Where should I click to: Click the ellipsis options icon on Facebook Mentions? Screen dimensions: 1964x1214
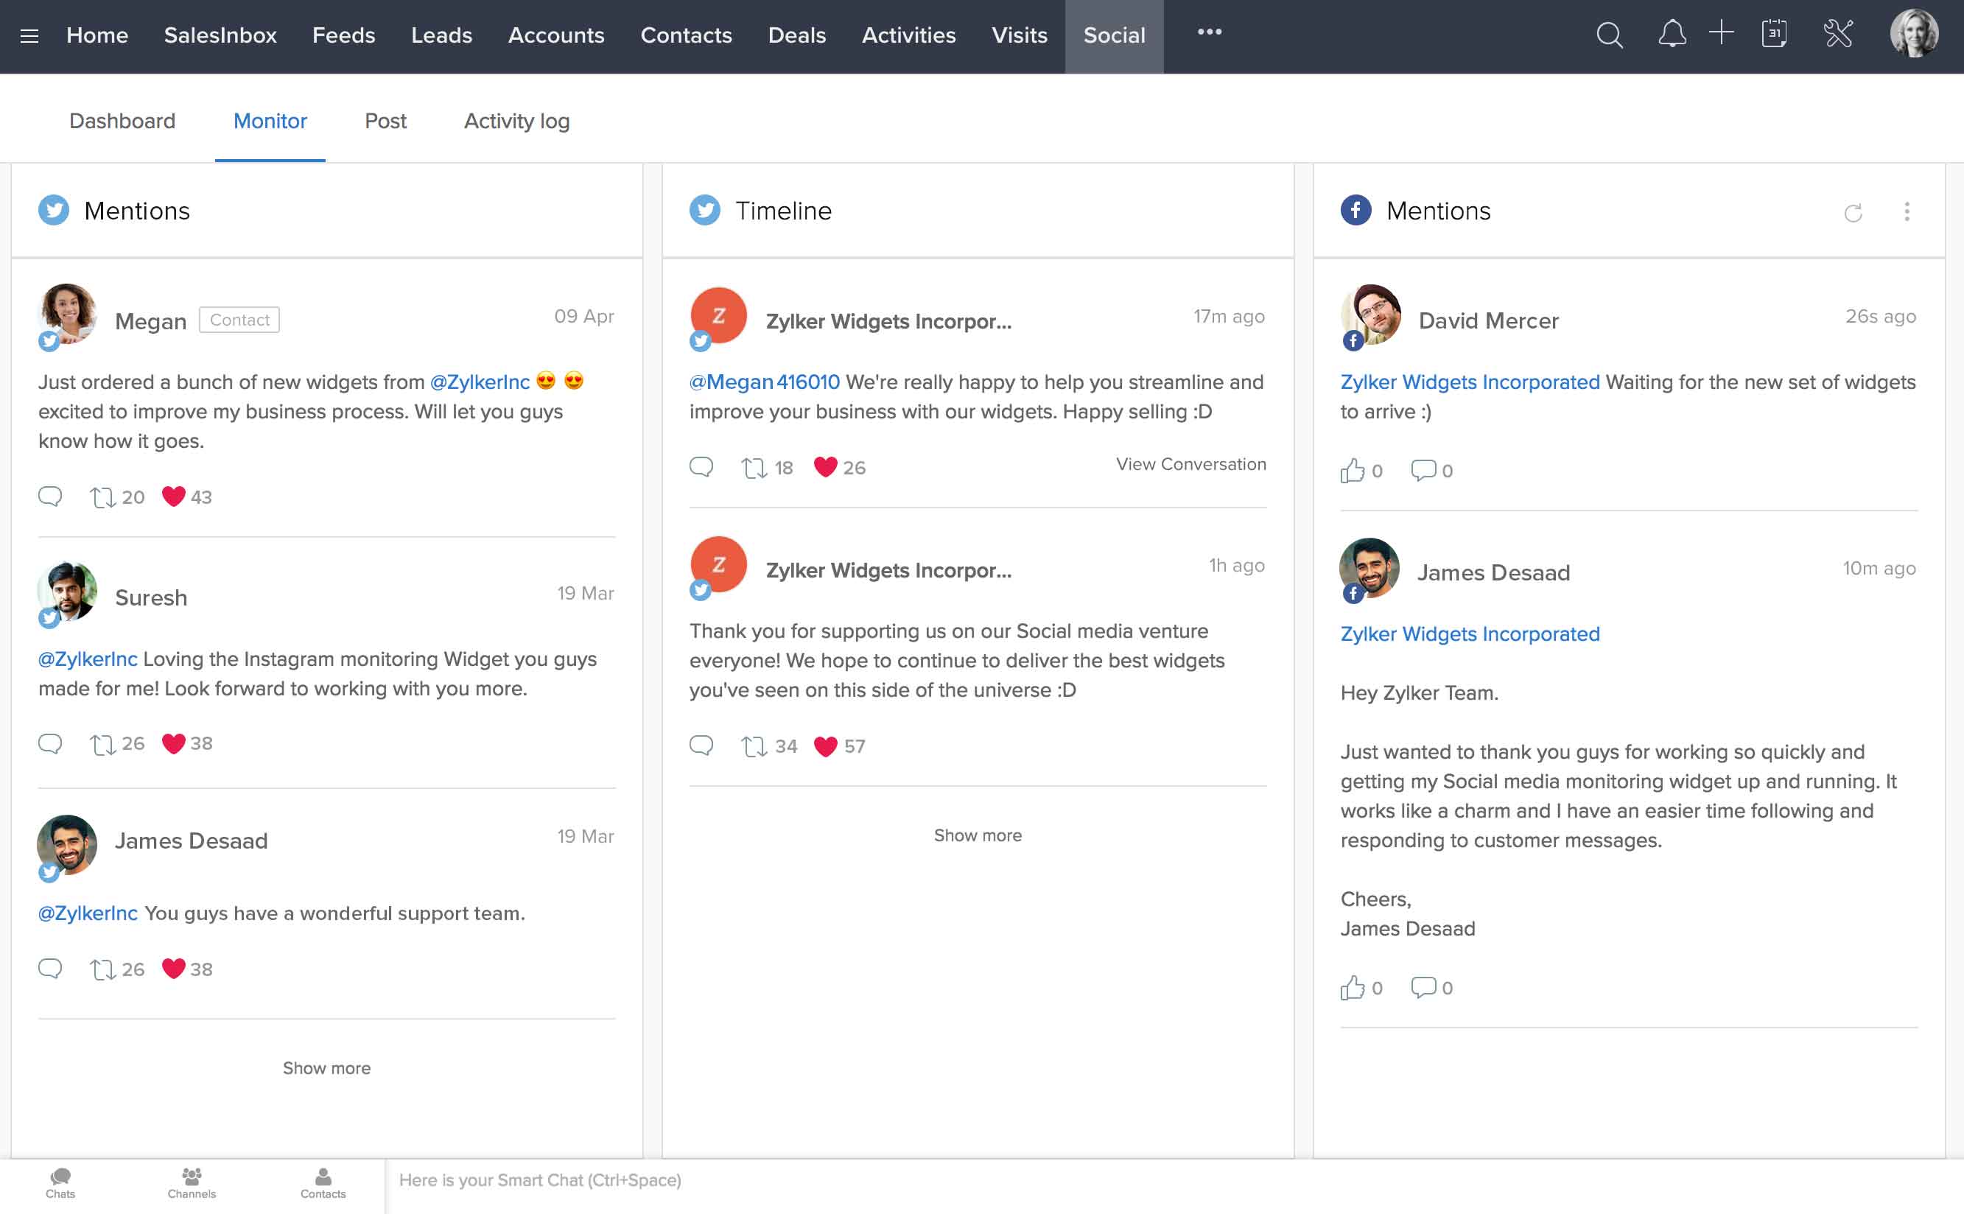pyautogui.click(x=1907, y=212)
